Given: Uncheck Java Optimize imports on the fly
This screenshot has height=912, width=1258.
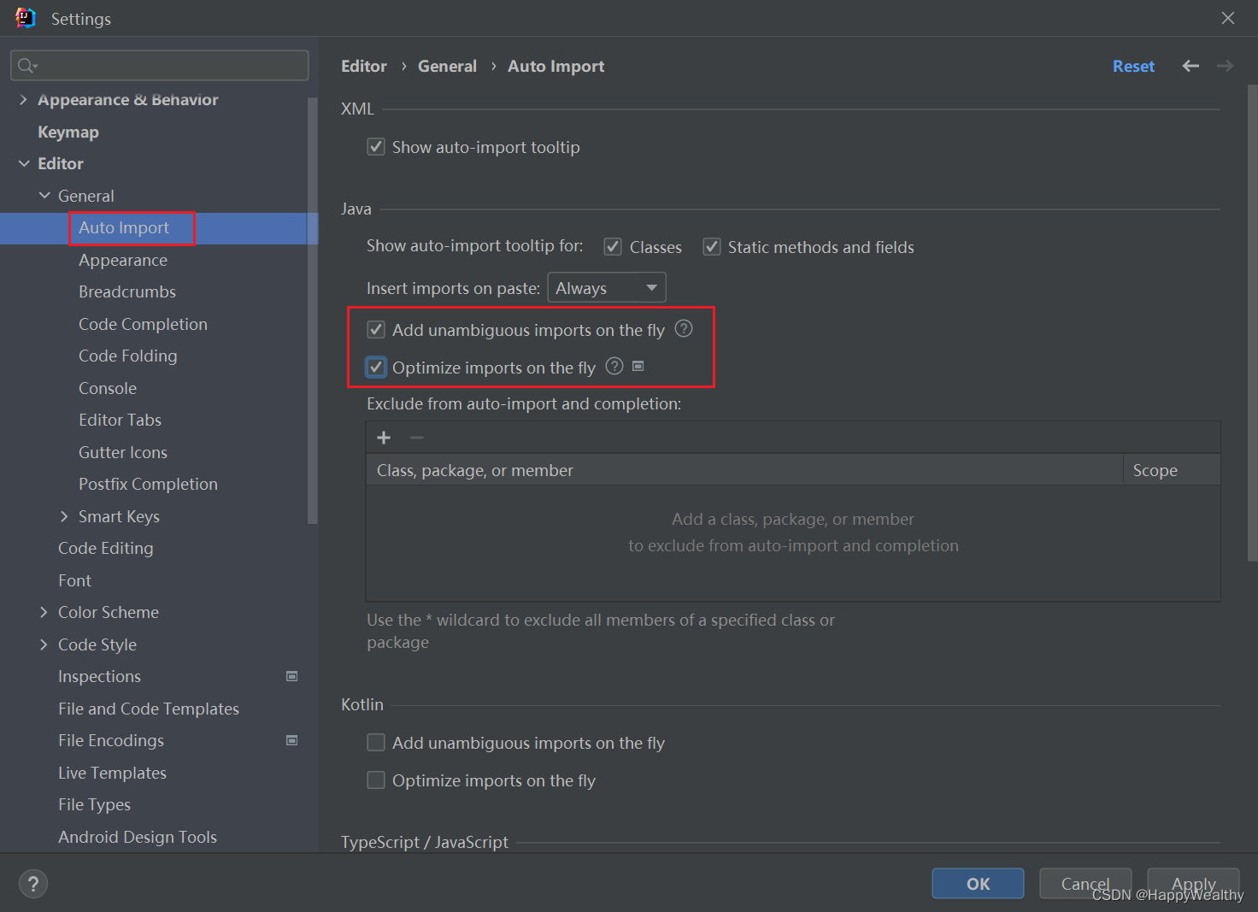Looking at the screenshot, I should (x=376, y=368).
